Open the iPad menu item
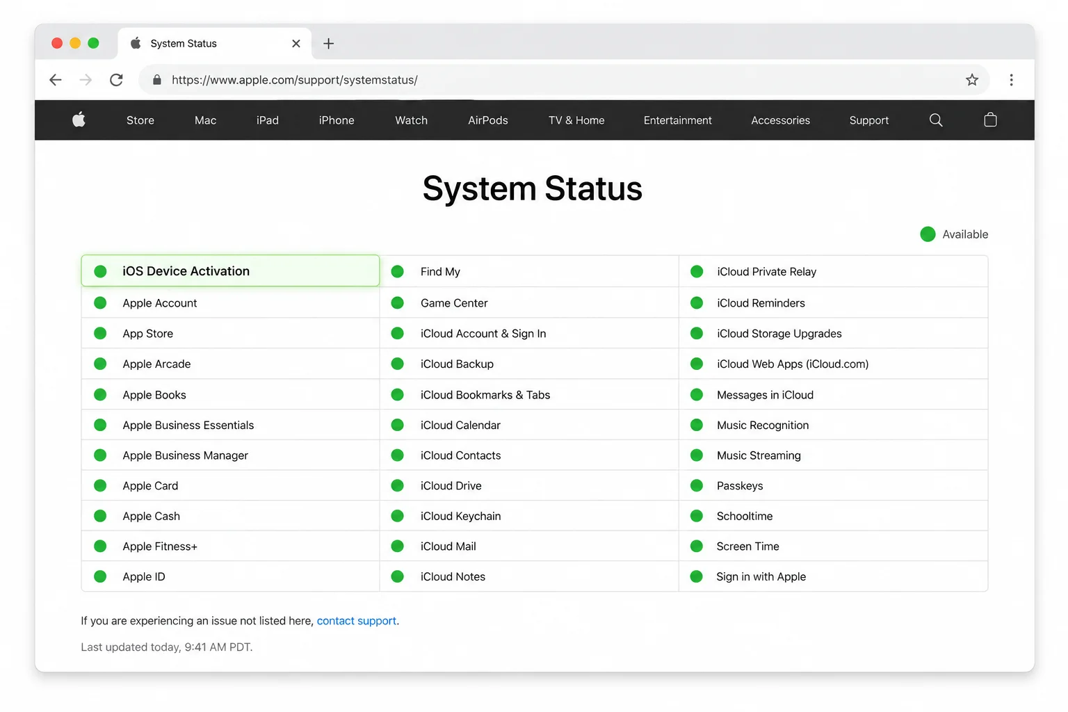The image size is (1068, 712). point(268,120)
